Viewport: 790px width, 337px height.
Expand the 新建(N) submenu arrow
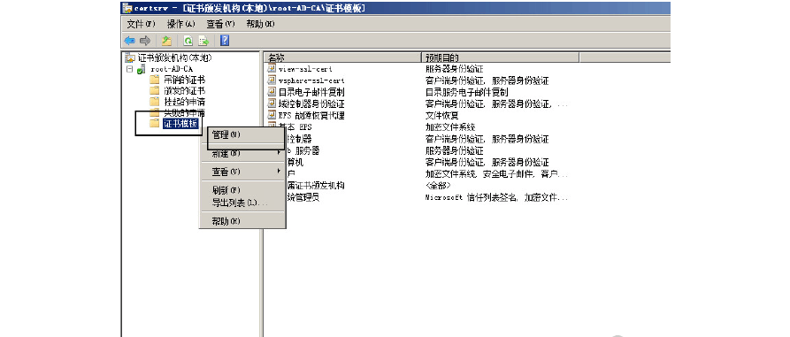280,153
